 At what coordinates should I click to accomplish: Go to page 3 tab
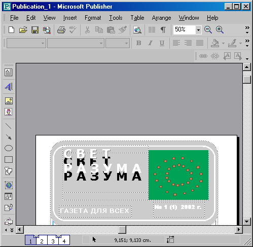point(53,240)
